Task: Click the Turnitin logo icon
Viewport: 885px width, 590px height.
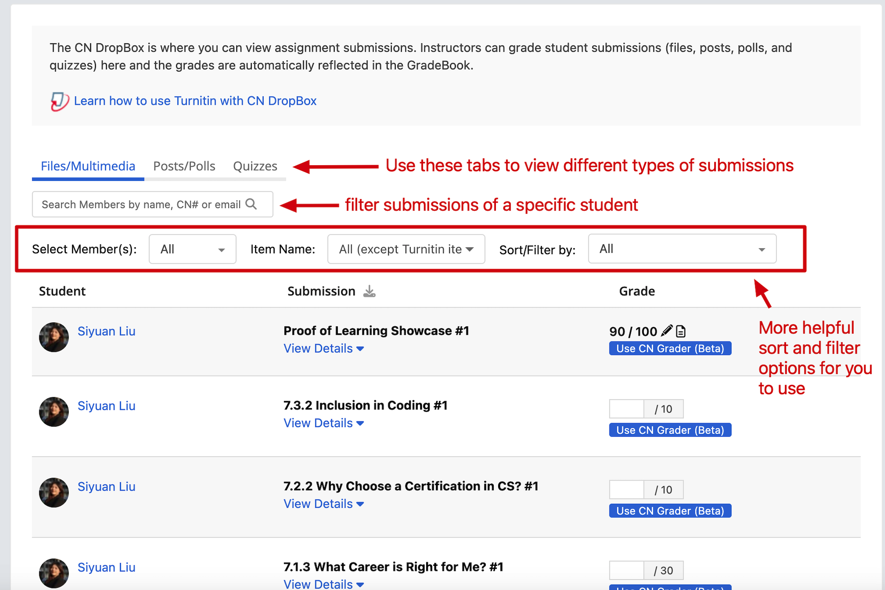Action: [60, 101]
